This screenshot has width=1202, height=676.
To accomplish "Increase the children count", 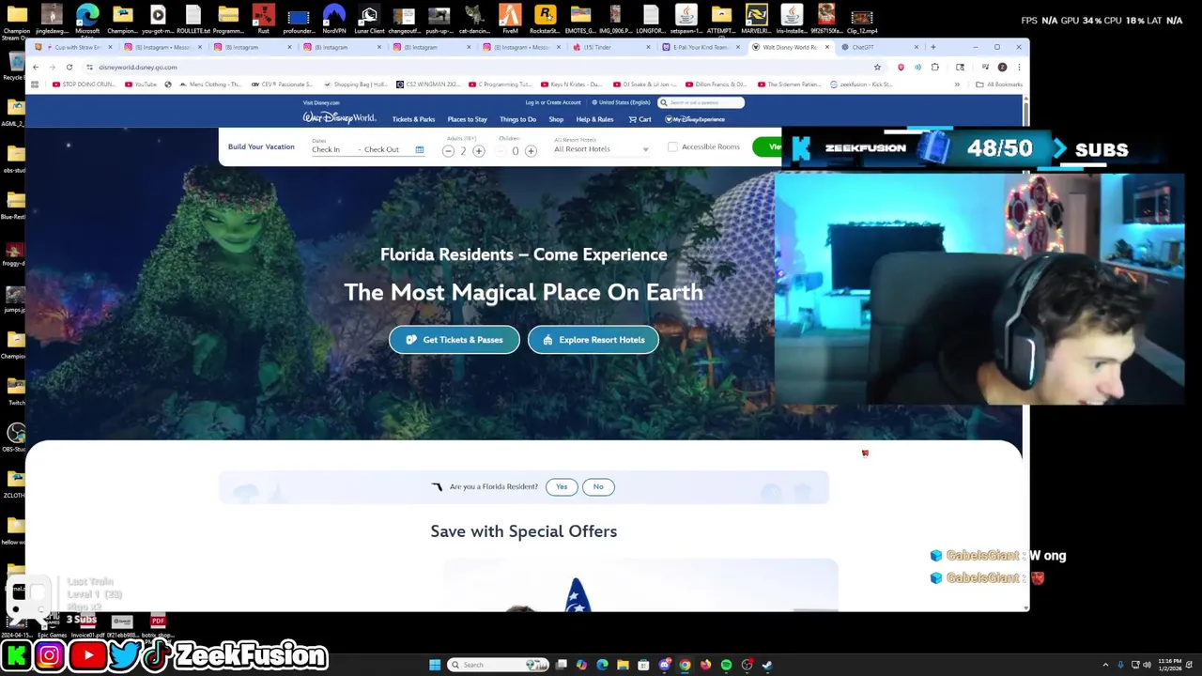I will 531,151.
